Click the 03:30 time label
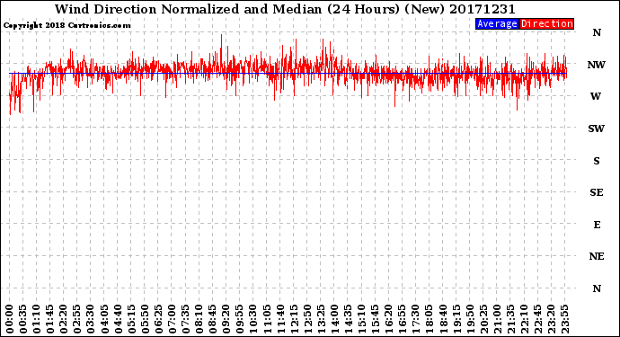This screenshot has width=620, height=337. point(91,319)
